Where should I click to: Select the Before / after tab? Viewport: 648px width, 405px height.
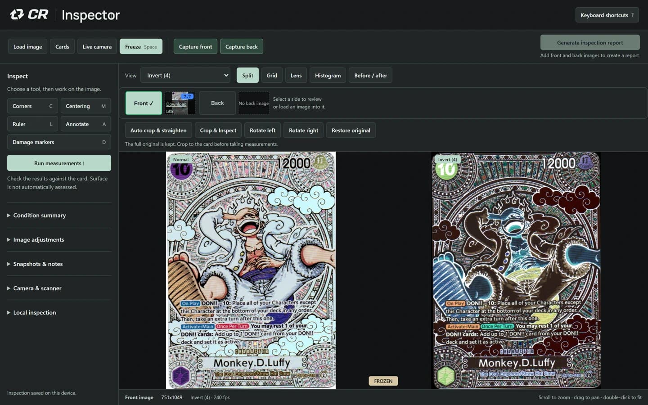370,75
